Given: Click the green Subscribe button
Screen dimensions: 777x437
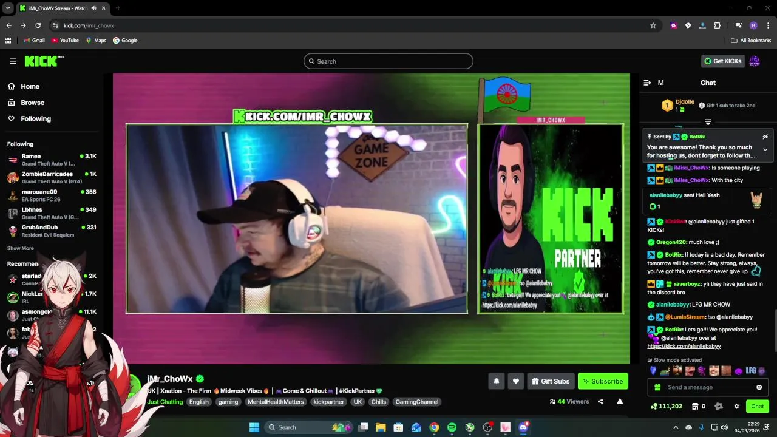Looking at the screenshot, I should 603,381.
